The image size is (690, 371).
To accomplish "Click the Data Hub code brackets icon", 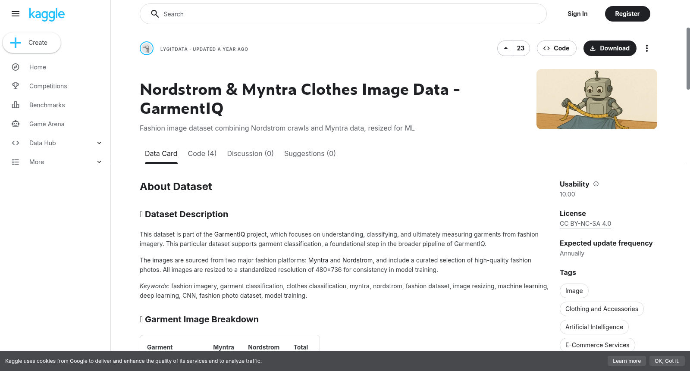I will (16, 143).
